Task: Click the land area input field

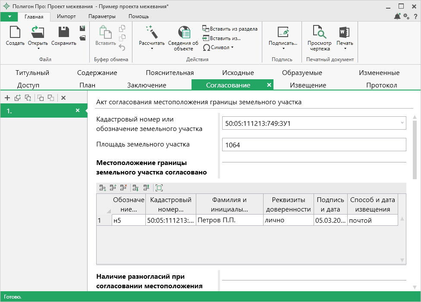Action: 314,145
